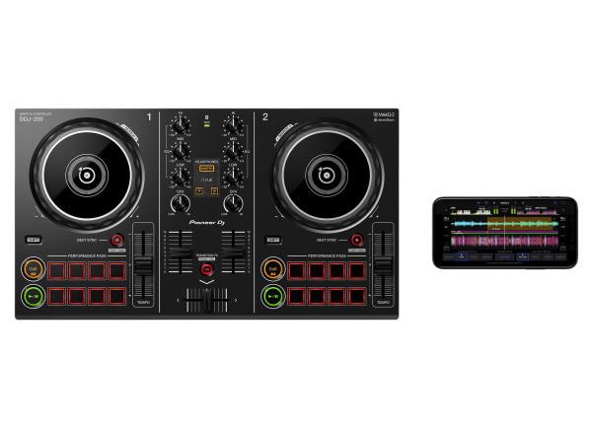The height and width of the screenshot is (434, 592).
Task: Click the channel 2 LOW EQ knob
Action: click(x=233, y=177)
